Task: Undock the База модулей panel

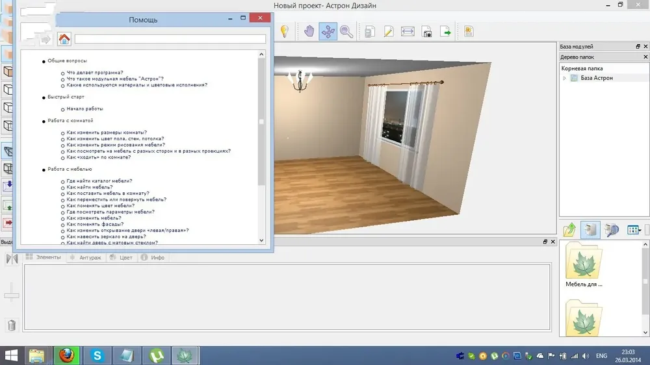Action: coord(638,46)
